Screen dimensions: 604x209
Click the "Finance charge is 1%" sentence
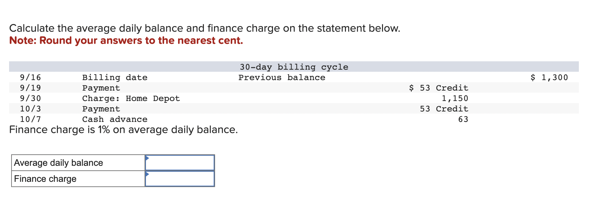tap(124, 130)
